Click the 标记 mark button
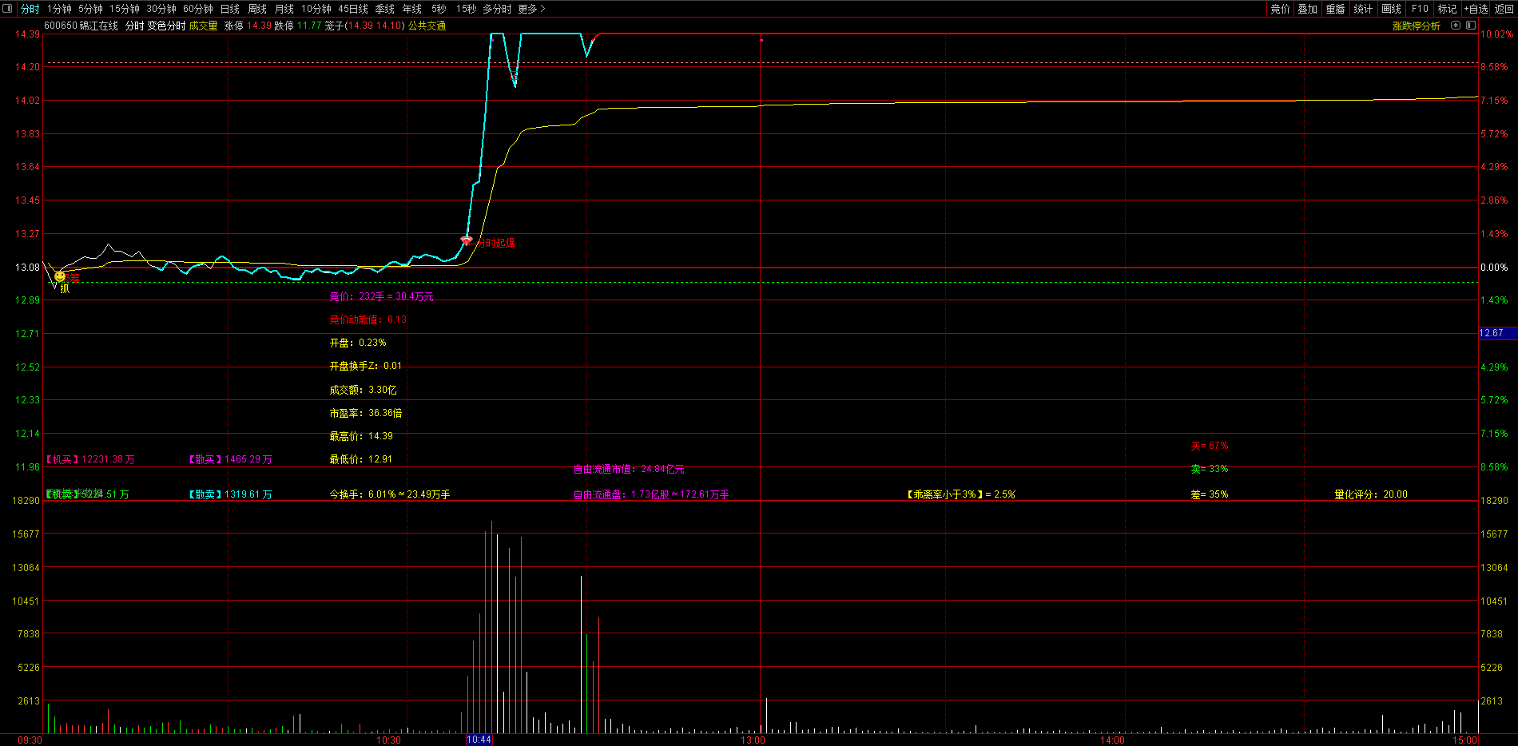 tap(1447, 9)
